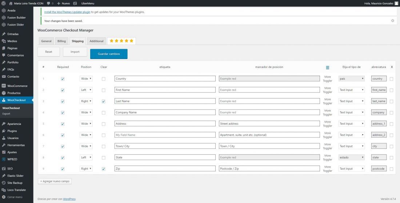Open the Avada sidebar icon
The width and height of the screenshot is (400, 203).
point(4,11)
